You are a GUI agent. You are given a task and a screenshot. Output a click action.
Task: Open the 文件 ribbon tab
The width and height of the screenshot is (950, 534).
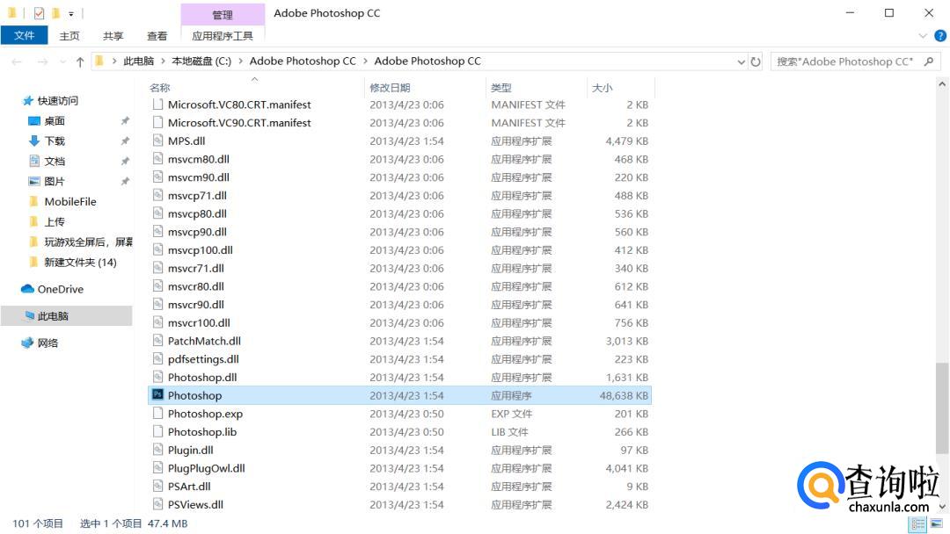(x=25, y=36)
